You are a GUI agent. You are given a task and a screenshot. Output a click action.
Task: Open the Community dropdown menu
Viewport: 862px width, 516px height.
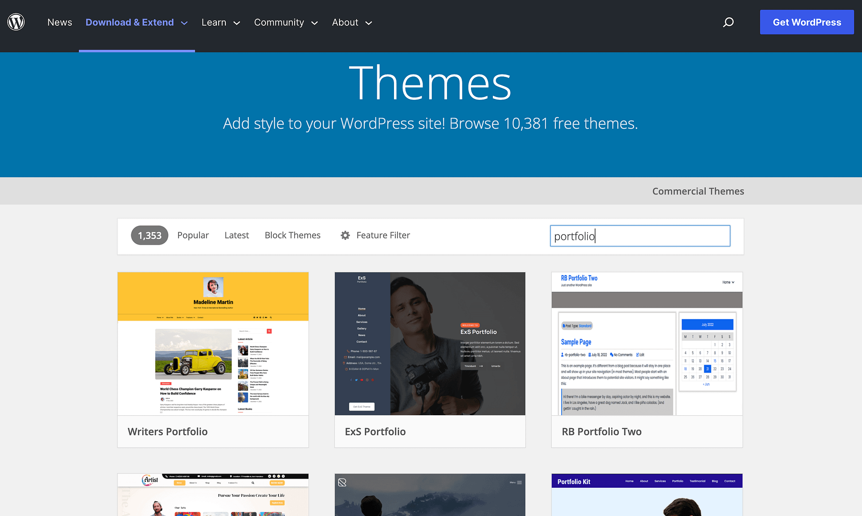point(286,22)
